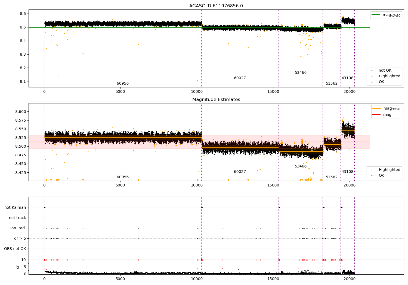
Task: Click the 8.425 y-tick in middle plot
Action: tap(21, 173)
